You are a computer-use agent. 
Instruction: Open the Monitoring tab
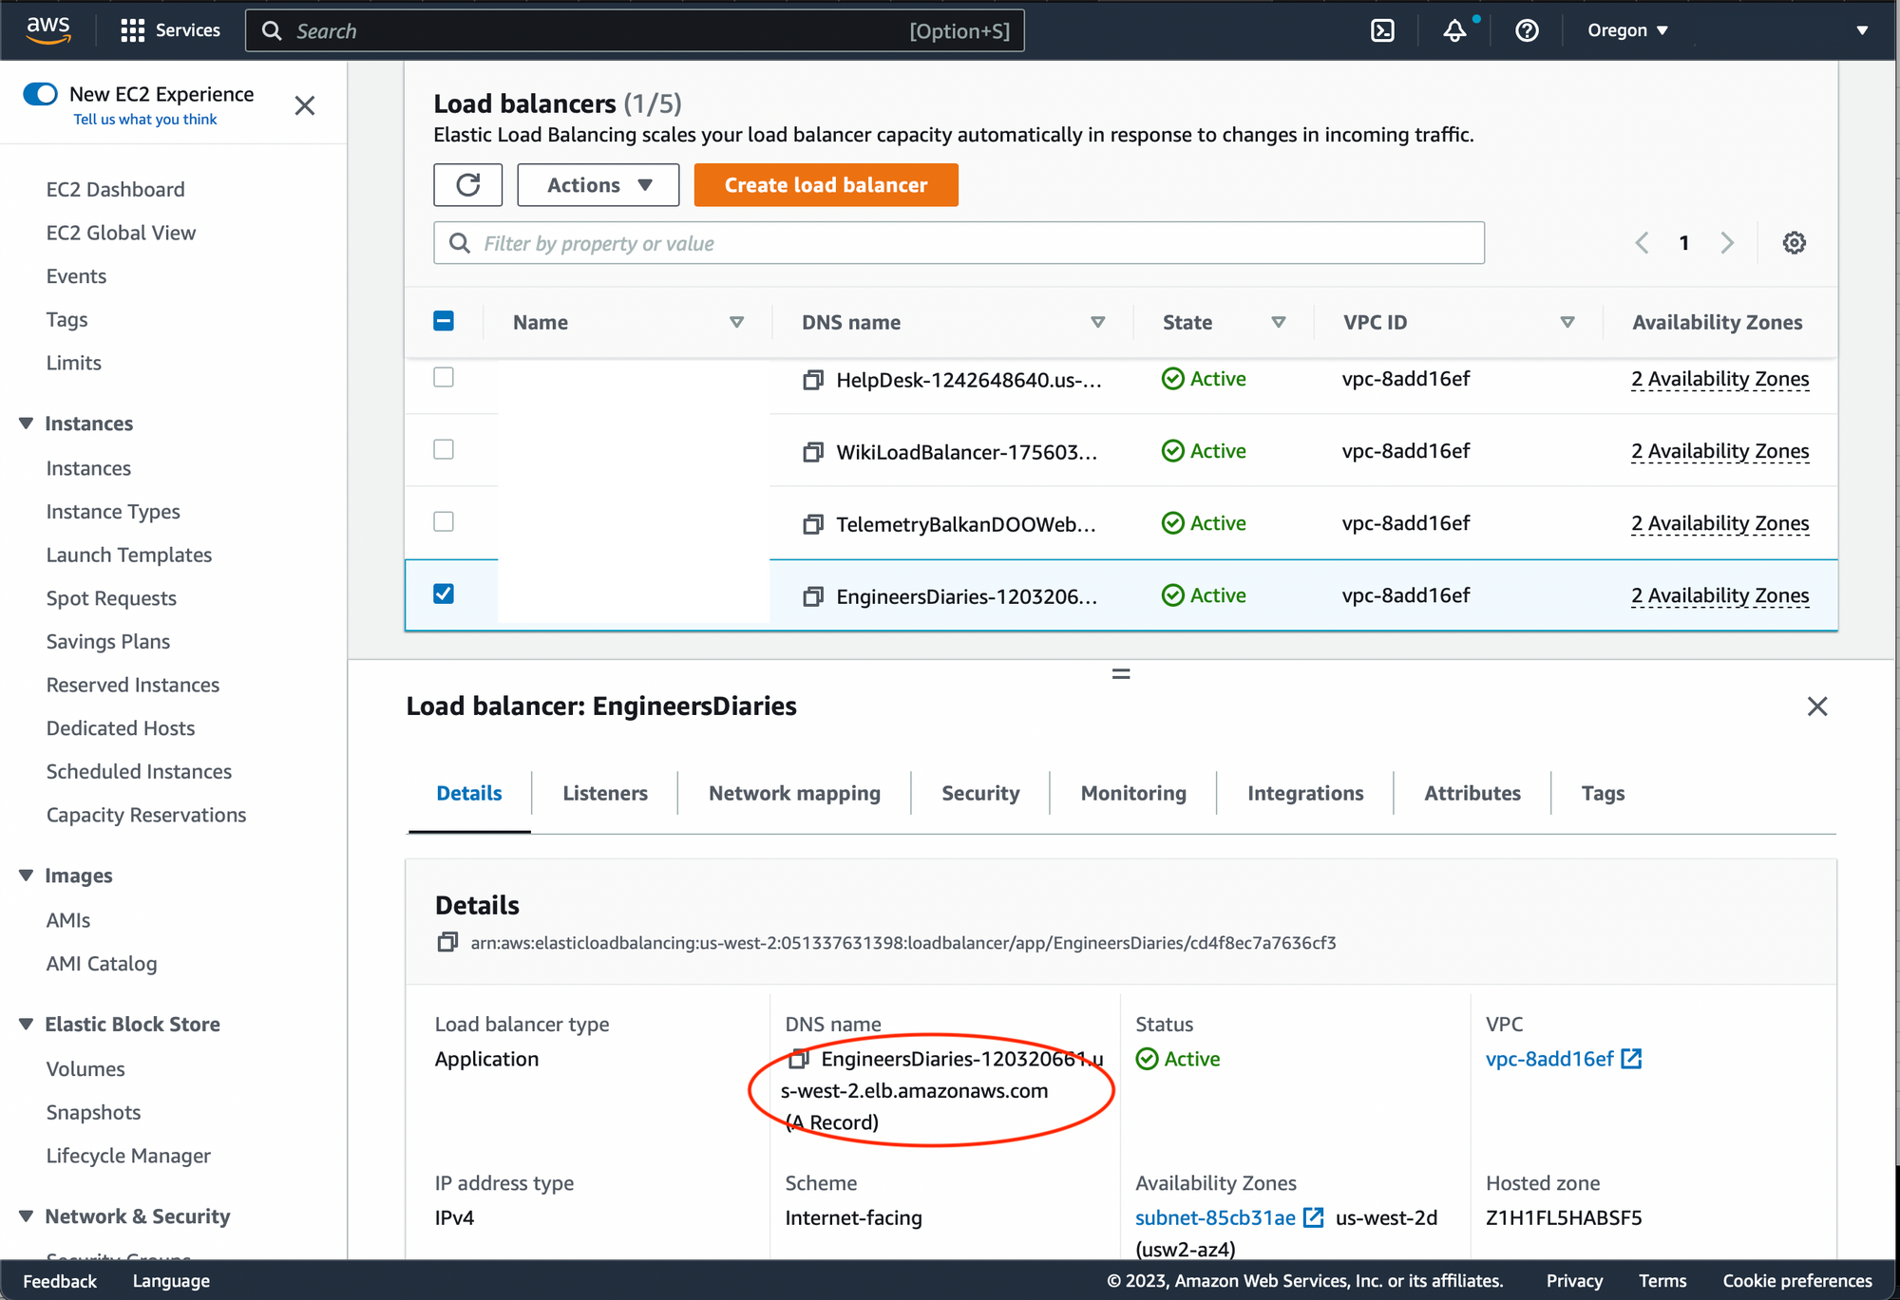1133,793
